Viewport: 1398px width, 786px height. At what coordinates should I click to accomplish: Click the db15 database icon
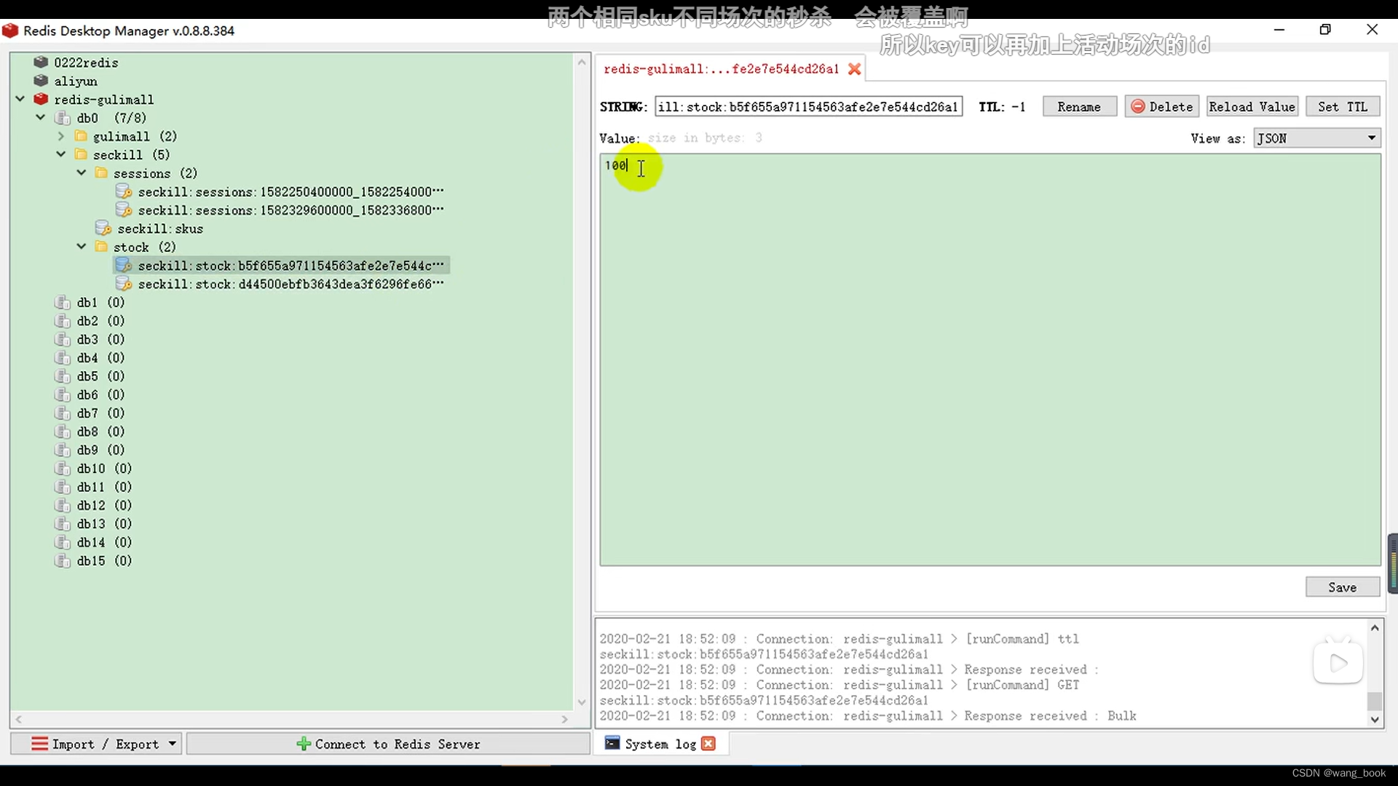(63, 561)
